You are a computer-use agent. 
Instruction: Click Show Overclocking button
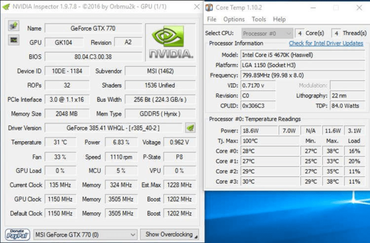(170, 234)
